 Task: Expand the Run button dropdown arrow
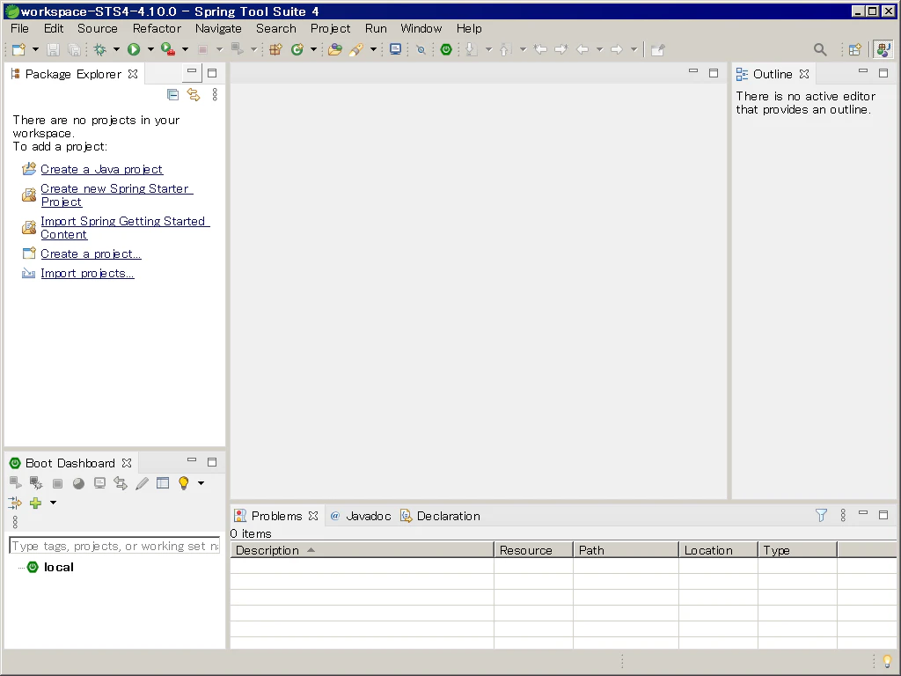tap(150, 50)
